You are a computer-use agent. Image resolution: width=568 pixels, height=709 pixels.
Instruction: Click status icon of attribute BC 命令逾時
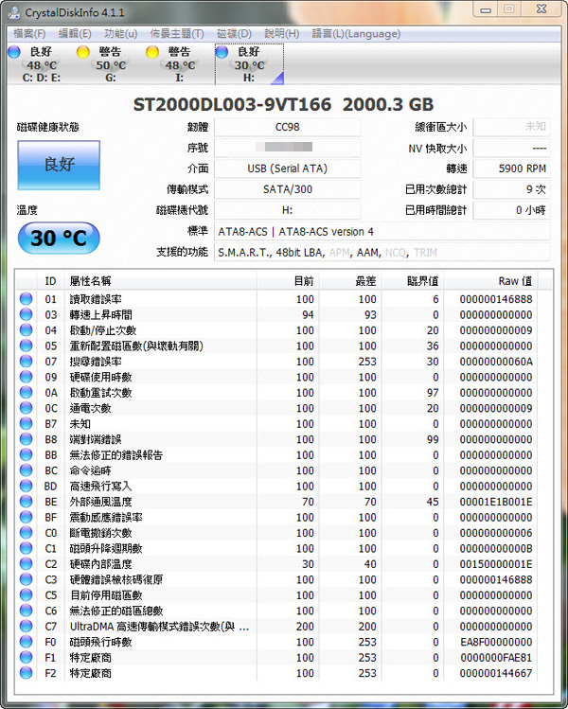point(27,470)
